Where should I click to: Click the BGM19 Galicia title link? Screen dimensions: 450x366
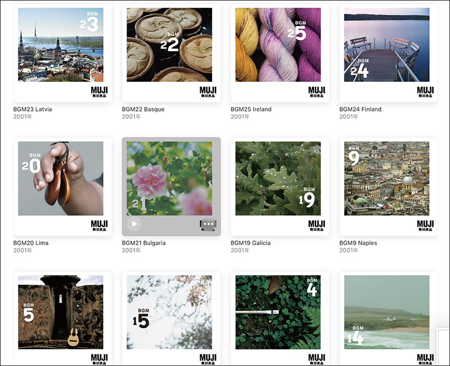pos(250,243)
